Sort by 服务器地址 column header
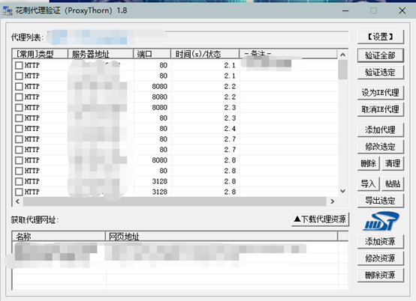The height and width of the screenshot is (301, 416). (x=101, y=54)
